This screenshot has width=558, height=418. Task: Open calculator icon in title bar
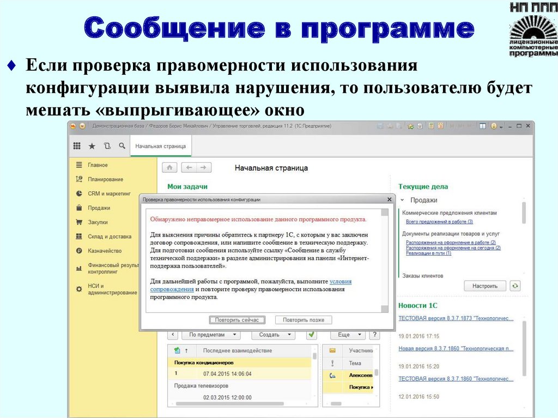pyautogui.click(x=431, y=126)
